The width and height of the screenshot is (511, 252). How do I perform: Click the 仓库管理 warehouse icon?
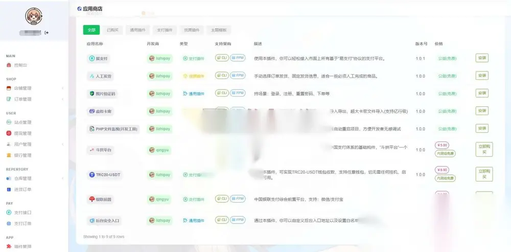click(x=9, y=178)
